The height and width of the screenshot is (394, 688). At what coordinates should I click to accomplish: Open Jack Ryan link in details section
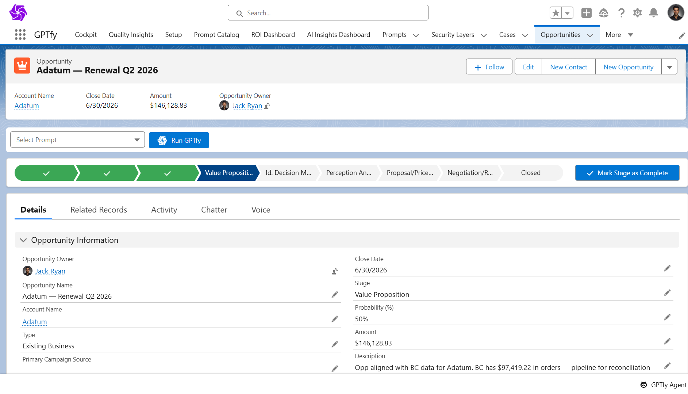pyautogui.click(x=50, y=271)
